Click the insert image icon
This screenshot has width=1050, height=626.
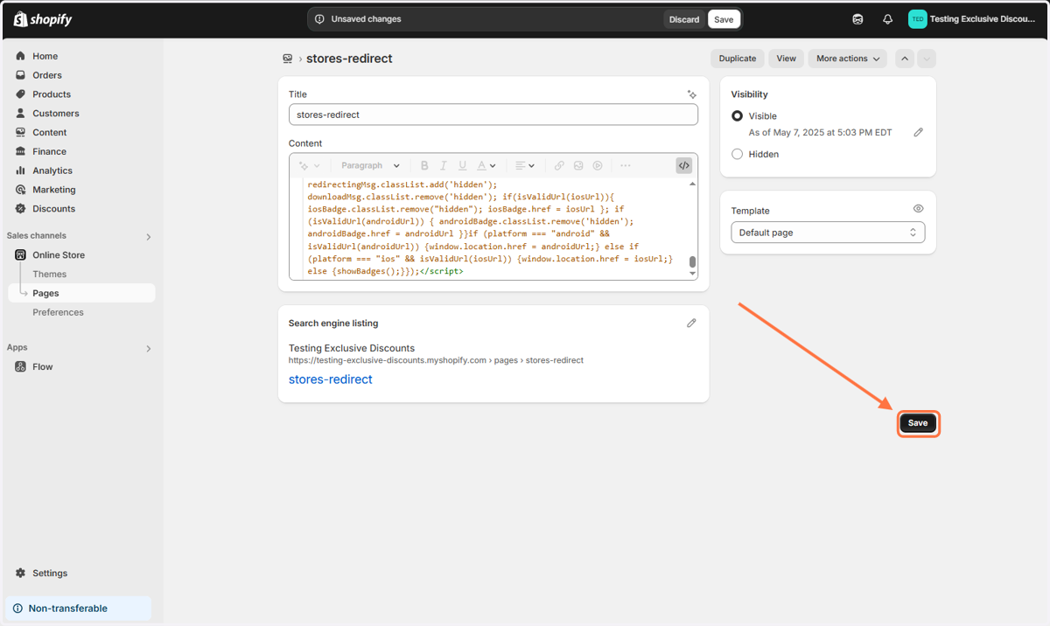[578, 165]
